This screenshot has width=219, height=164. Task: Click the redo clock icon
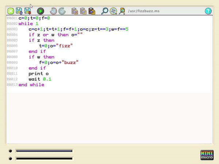point(62,11)
